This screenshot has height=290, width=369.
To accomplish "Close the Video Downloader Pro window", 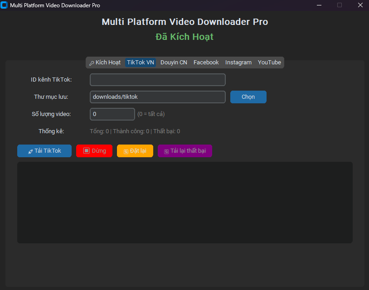I will coord(360,5).
